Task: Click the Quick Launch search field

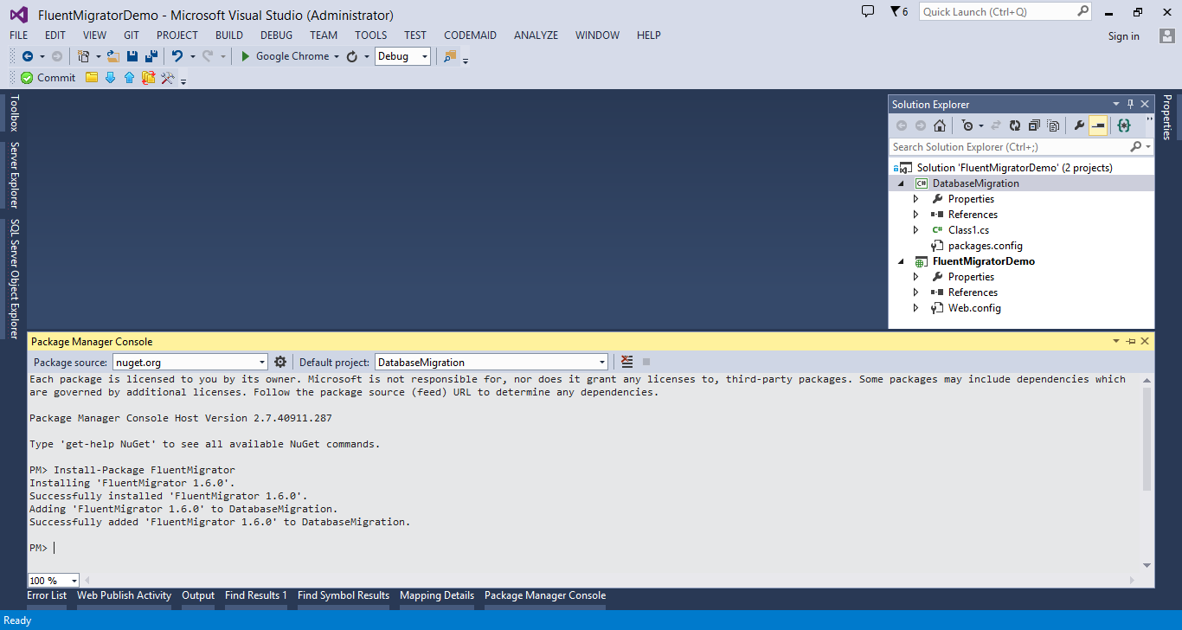Action: tap(1005, 11)
